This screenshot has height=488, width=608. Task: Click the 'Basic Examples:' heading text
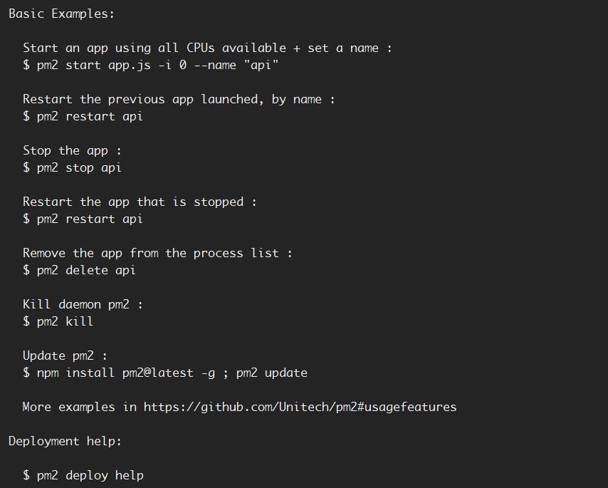coord(62,14)
